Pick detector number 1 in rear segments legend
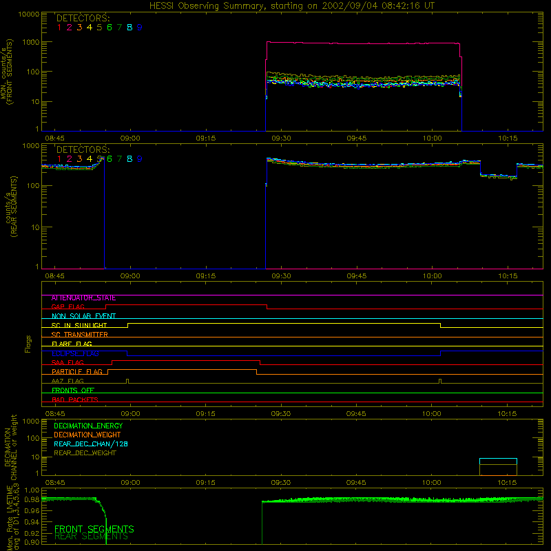 (x=59, y=159)
